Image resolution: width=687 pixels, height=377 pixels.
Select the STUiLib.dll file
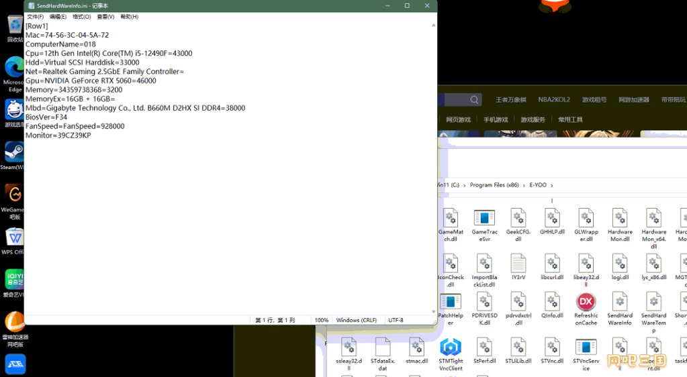pos(518,351)
